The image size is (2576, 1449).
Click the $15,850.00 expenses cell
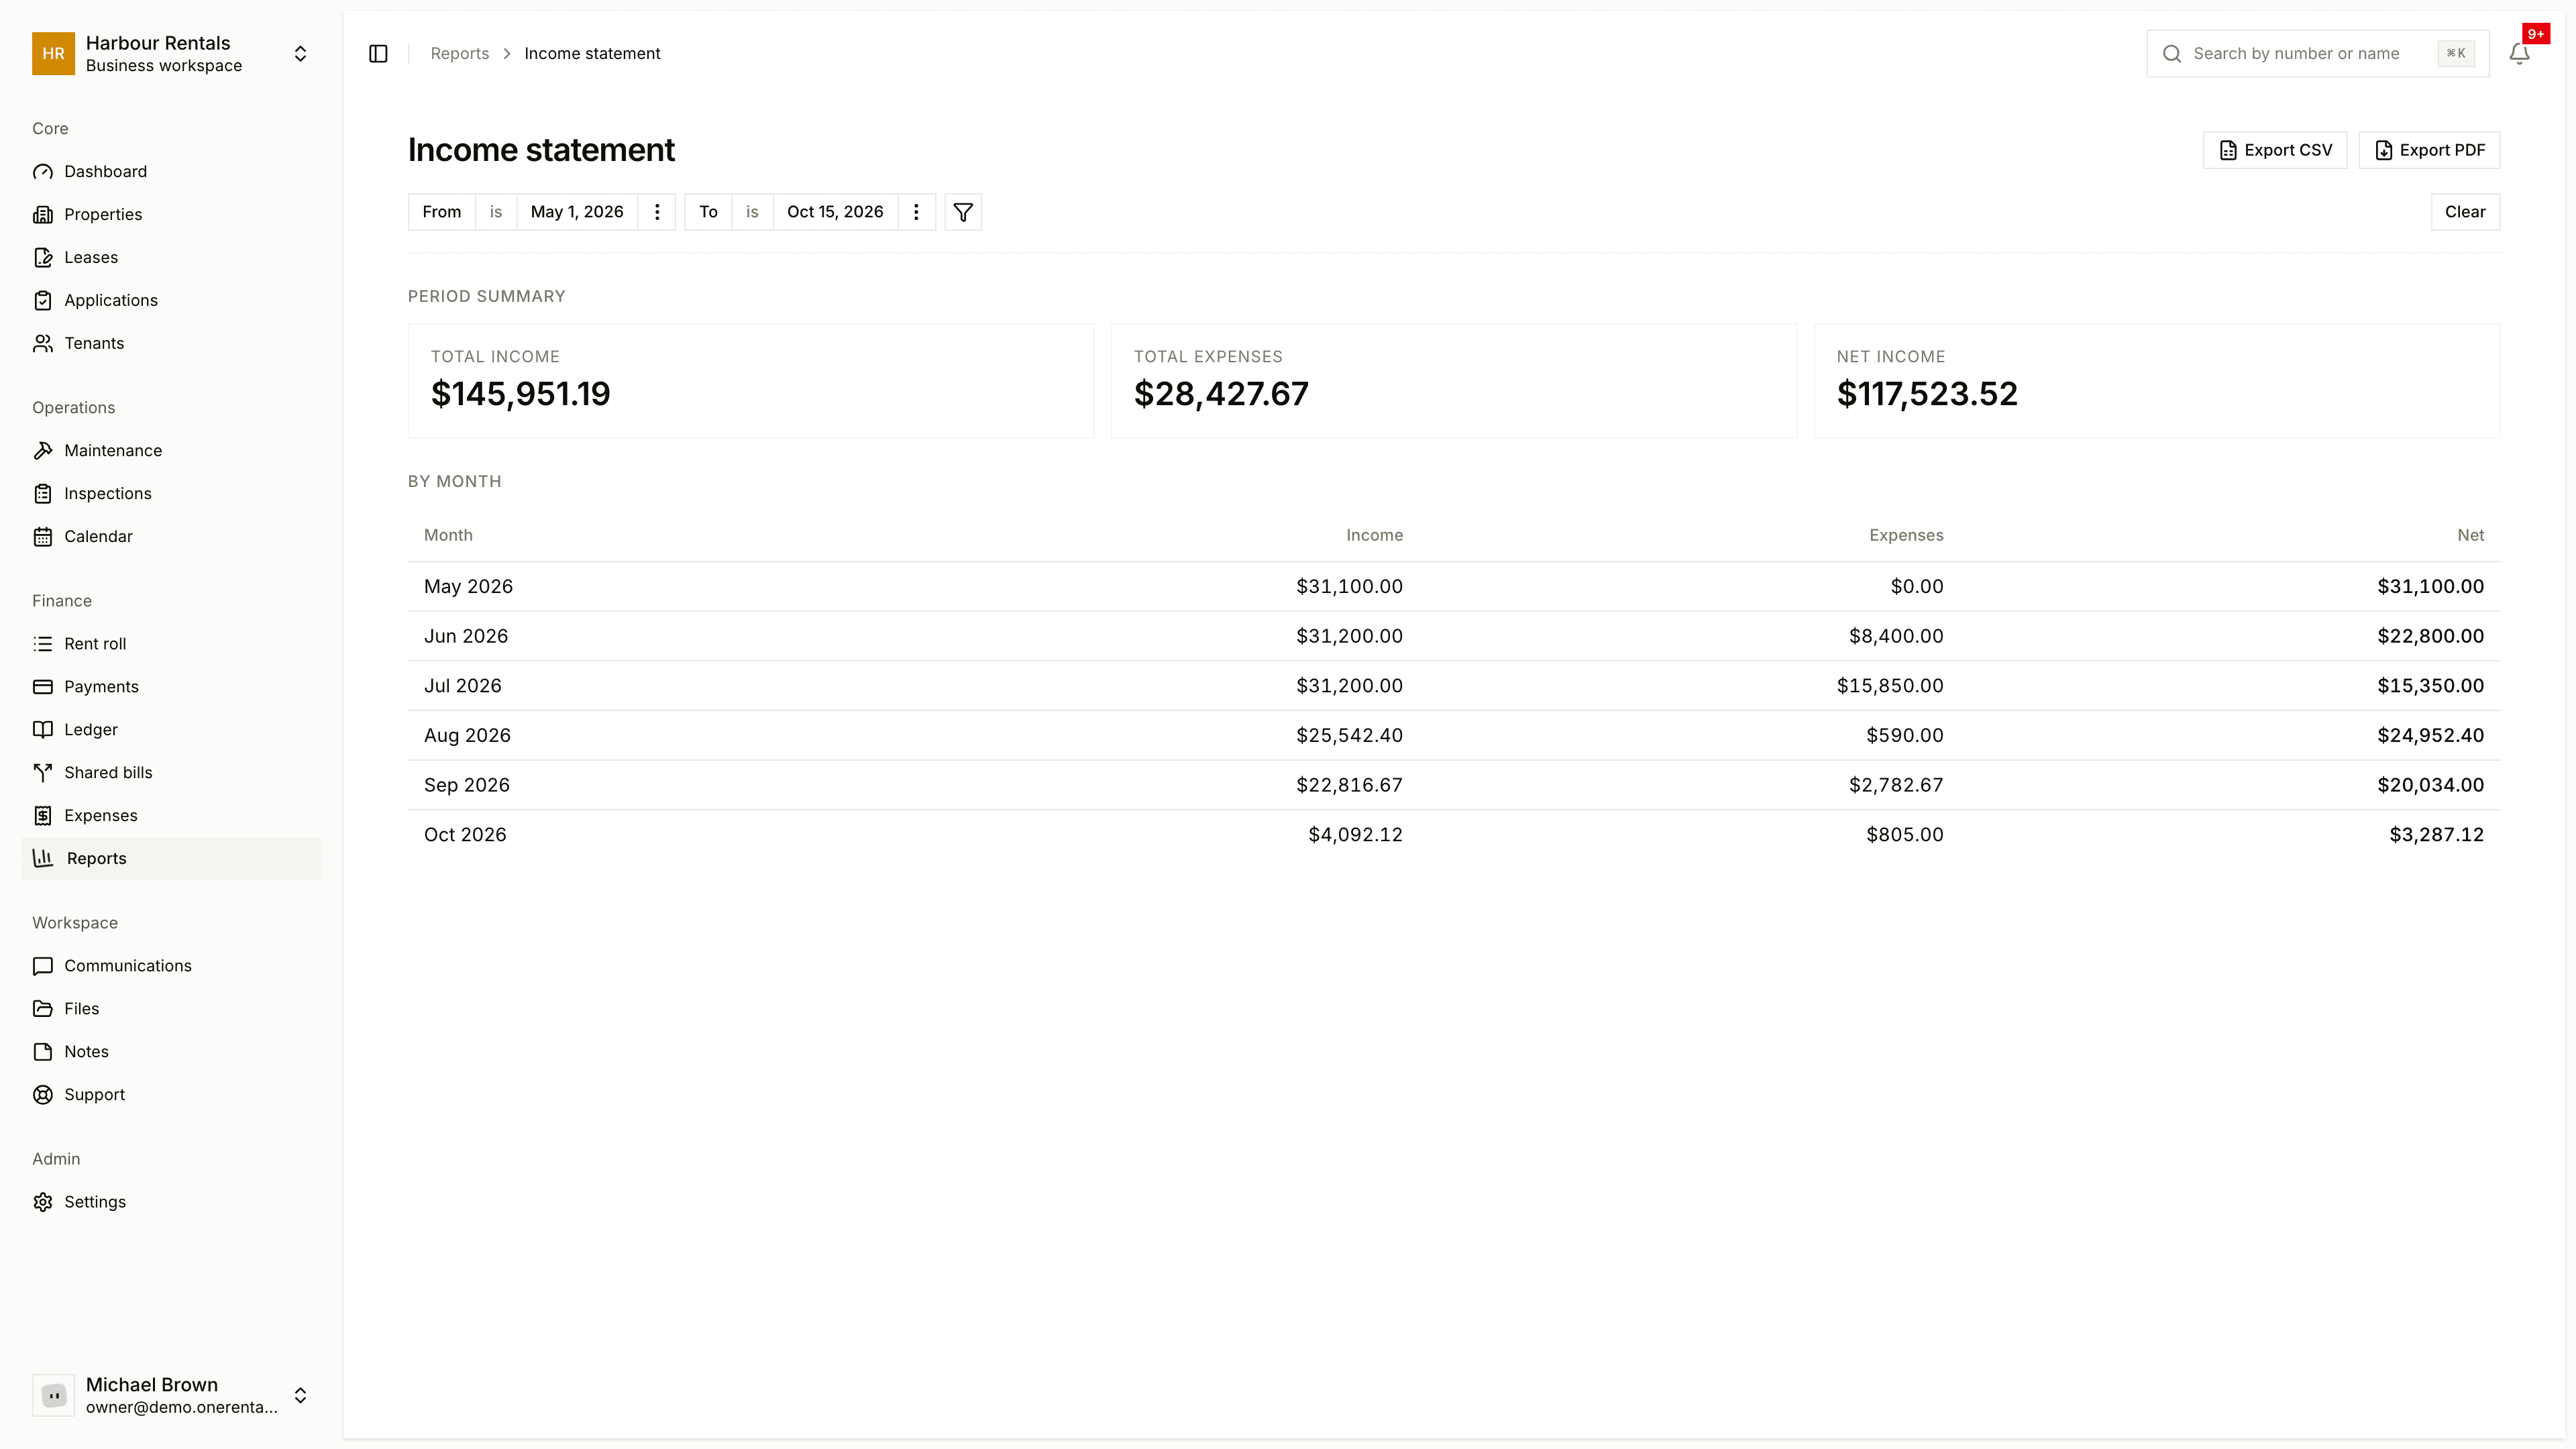[1890, 686]
